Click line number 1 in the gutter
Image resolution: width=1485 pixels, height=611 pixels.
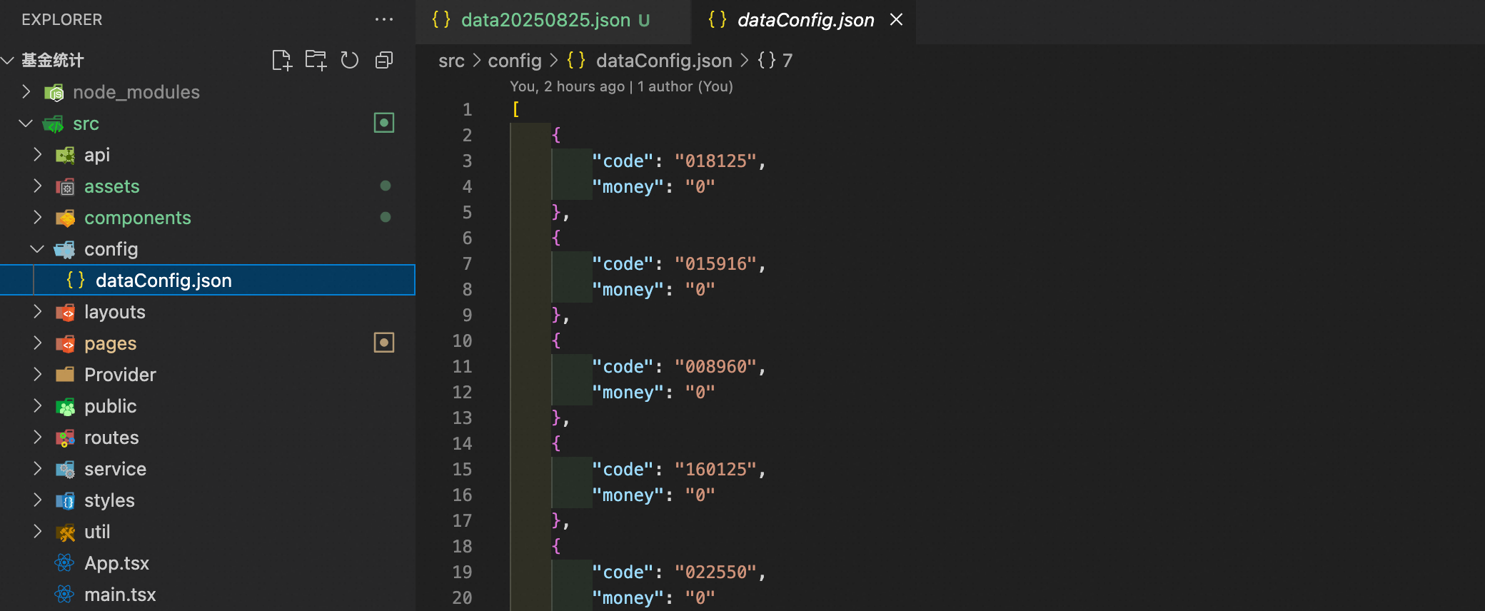point(468,110)
